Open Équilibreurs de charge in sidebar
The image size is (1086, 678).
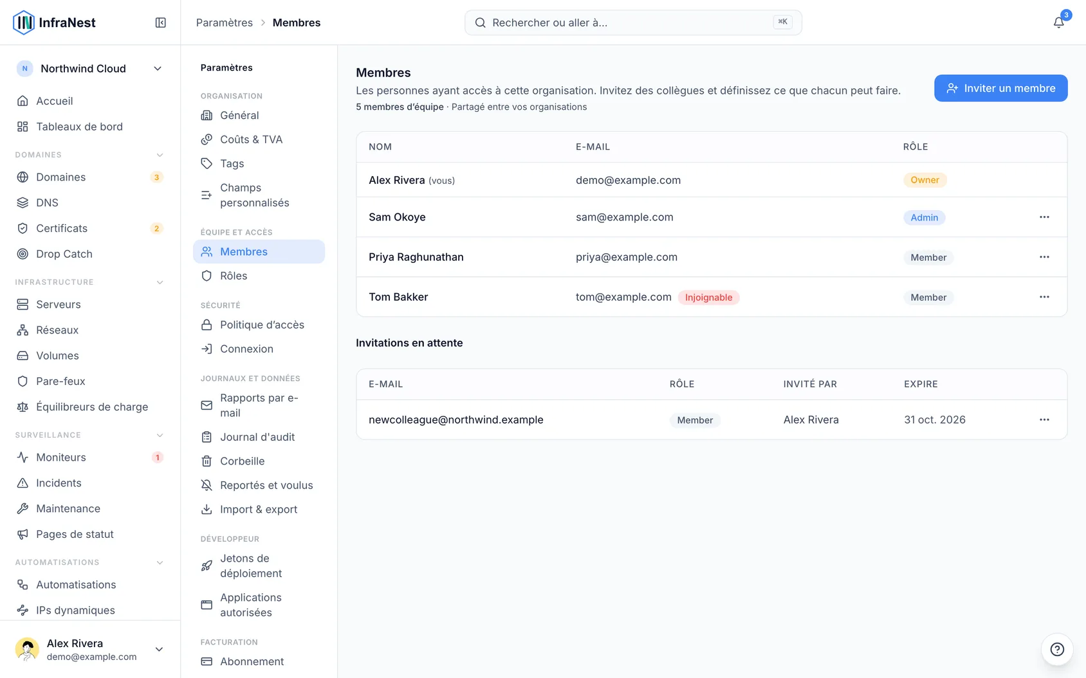[90, 407]
